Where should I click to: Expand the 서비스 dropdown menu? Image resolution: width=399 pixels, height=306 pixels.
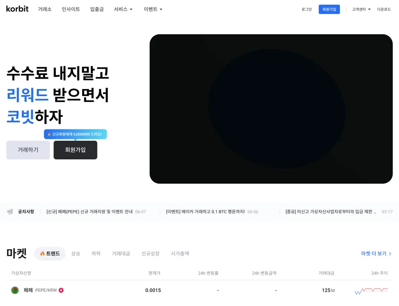tap(123, 9)
